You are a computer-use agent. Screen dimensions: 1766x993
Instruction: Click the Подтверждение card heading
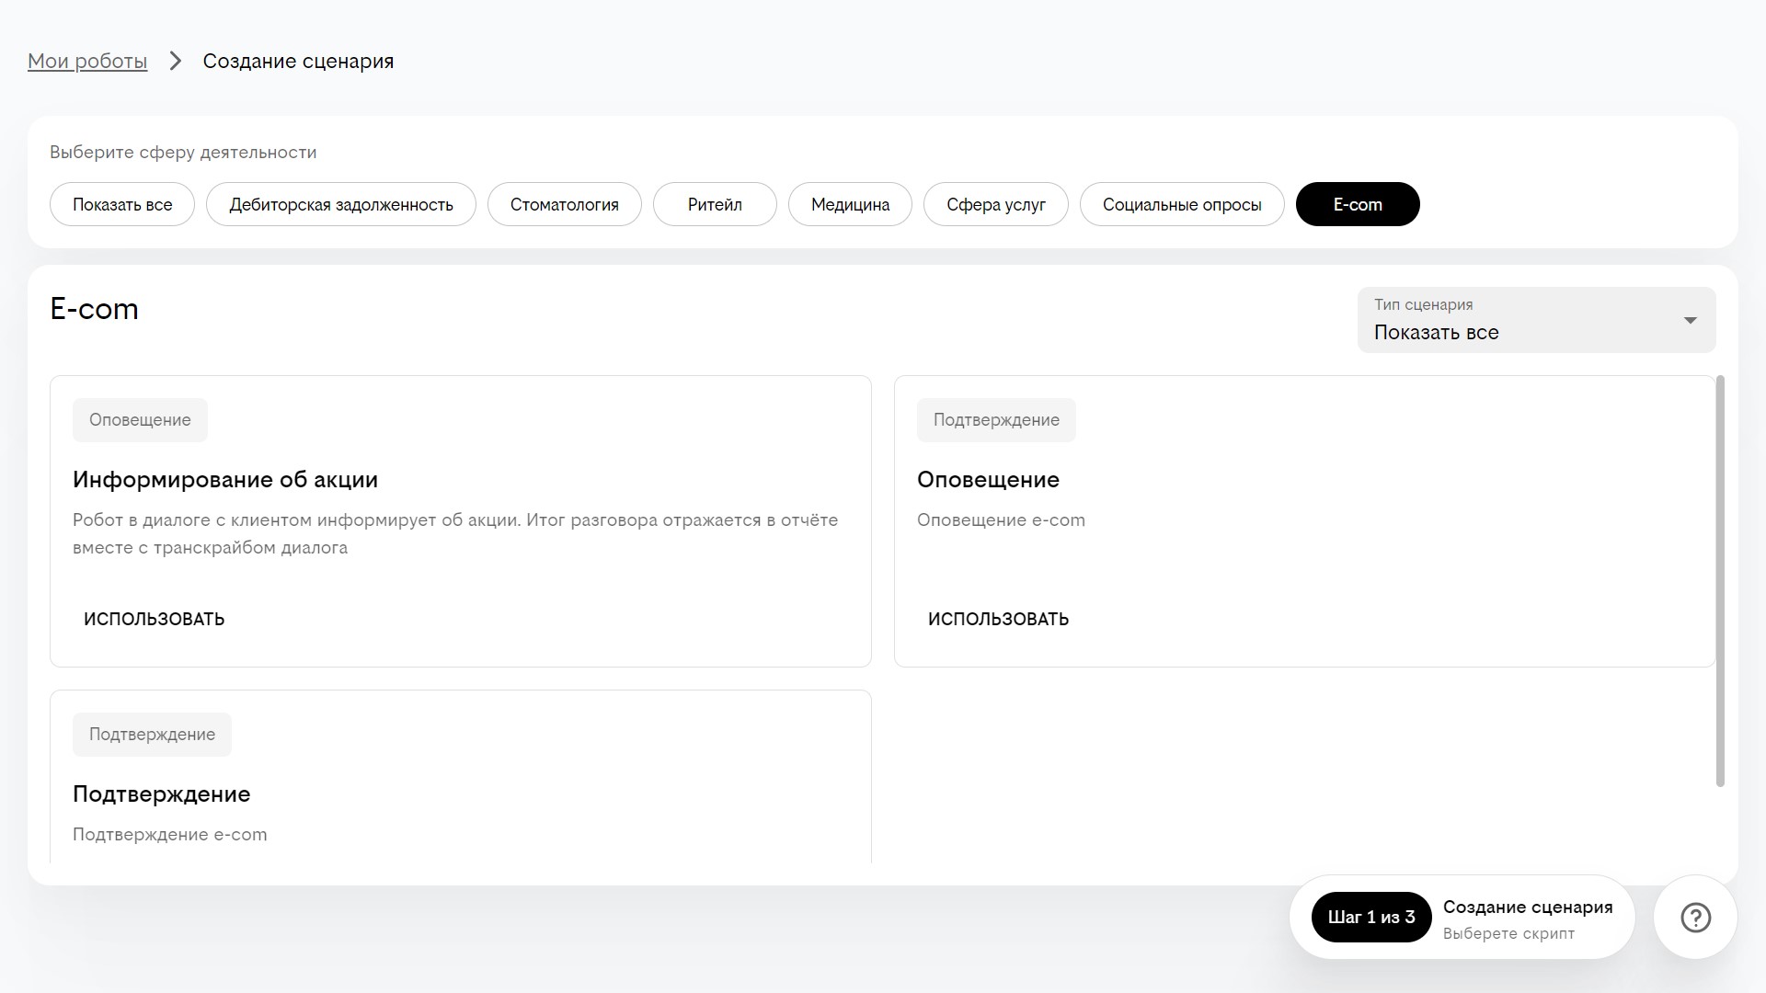point(161,793)
